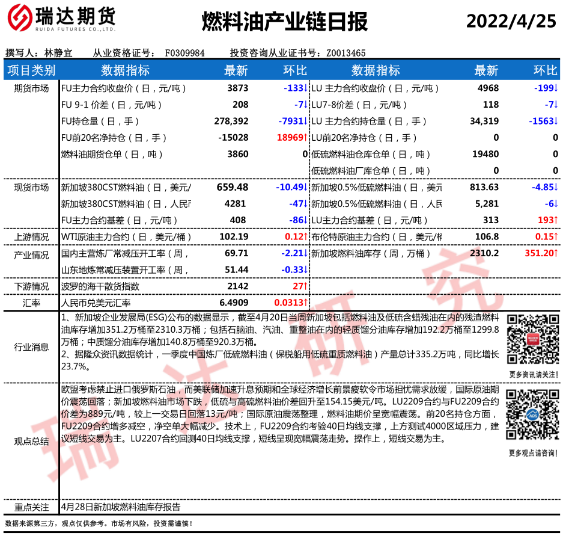Click the author name 林静宜
The image size is (563, 536).
[58, 53]
